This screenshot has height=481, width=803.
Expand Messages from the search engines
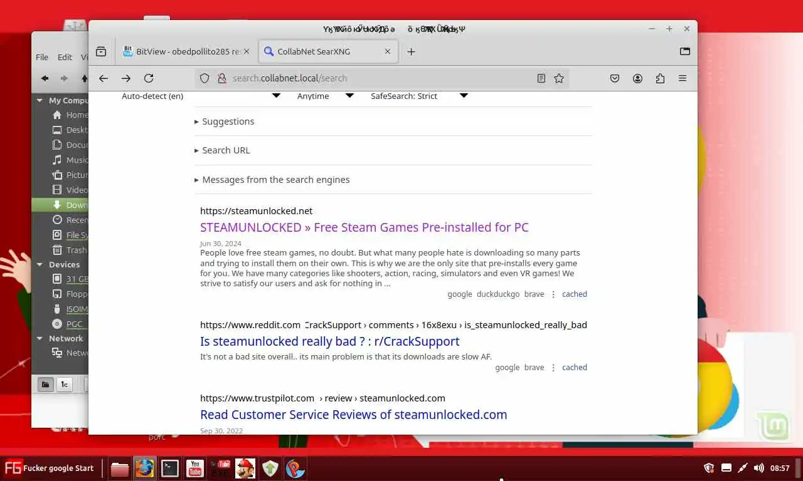click(x=272, y=180)
